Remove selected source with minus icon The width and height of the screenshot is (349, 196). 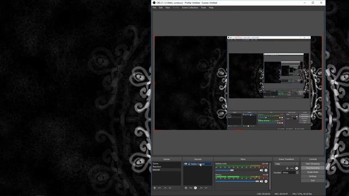191,188
